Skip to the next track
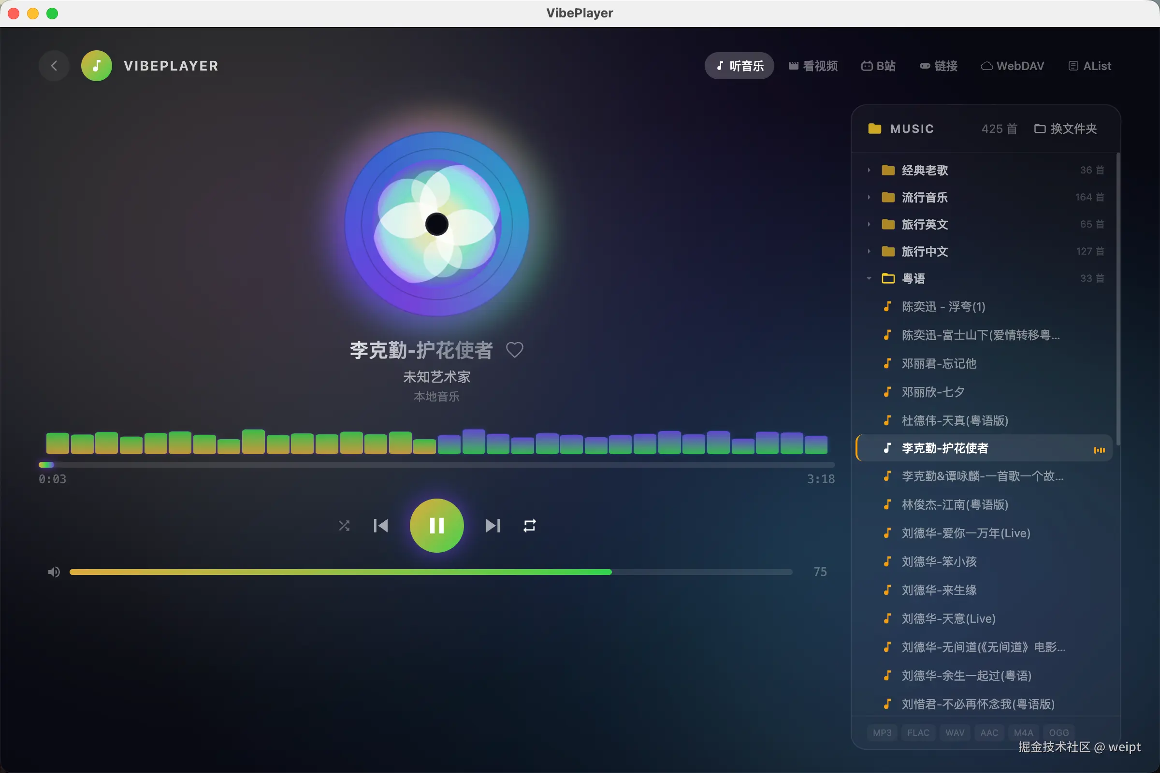Image resolution: width=1160 pixels, height=773 pixels. [x=492, y=526]
